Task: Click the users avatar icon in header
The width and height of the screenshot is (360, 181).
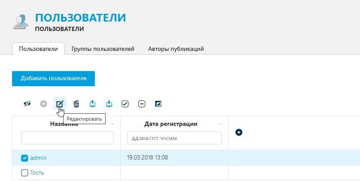Action: pos(21,22)
